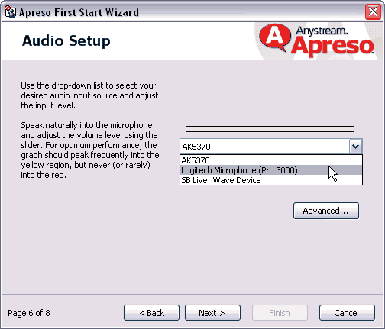This screenshot has width=385, height=329.
Task: Cancel the wizard
Action: [x=347, y=313]
